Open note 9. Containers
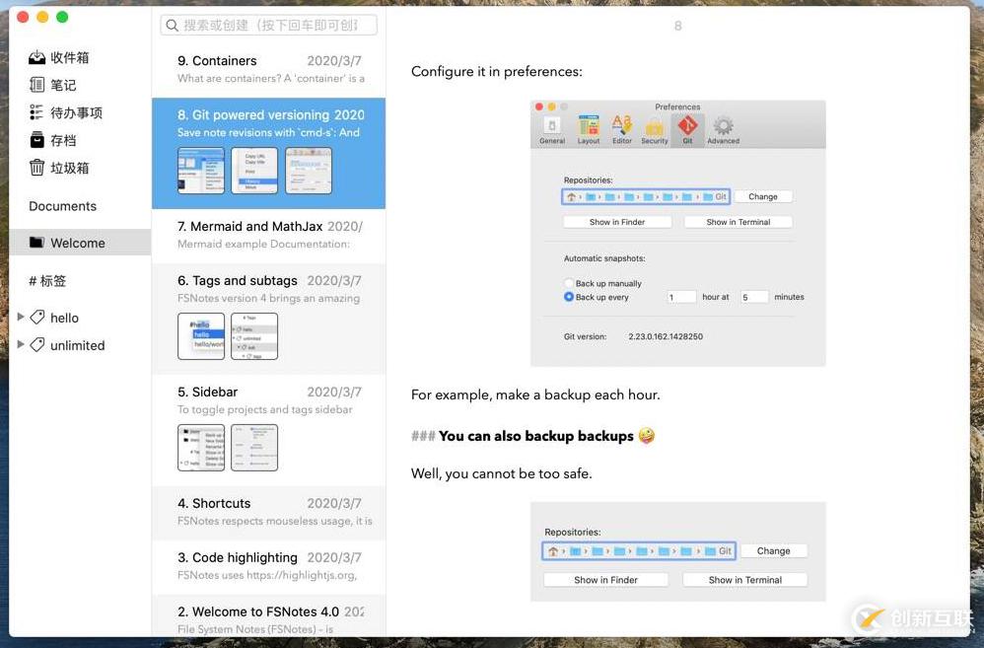 pos(268,69)
